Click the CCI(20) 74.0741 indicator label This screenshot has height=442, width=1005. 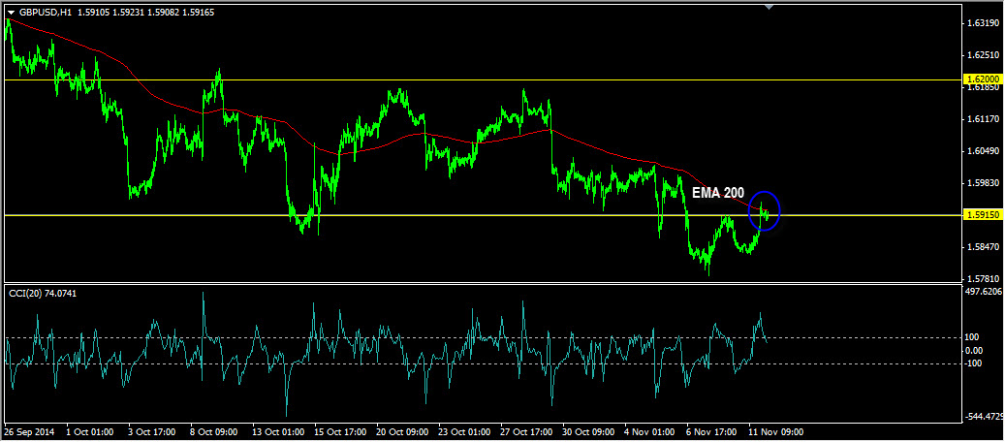point(41,293)
